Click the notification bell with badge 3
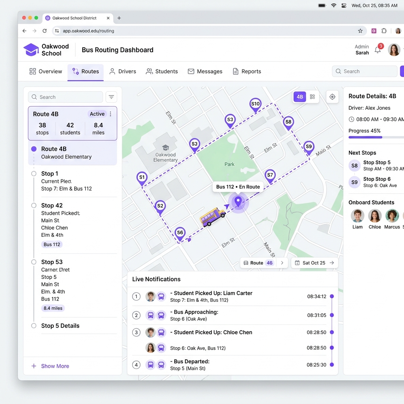Screen dimensions: 404x404 point(378,49)
